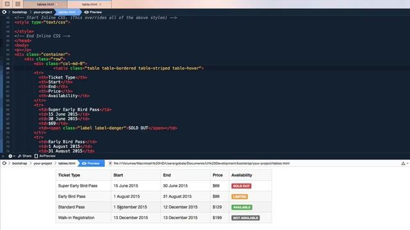Click the Share button

pyautogui.click(x=24, y=156)
